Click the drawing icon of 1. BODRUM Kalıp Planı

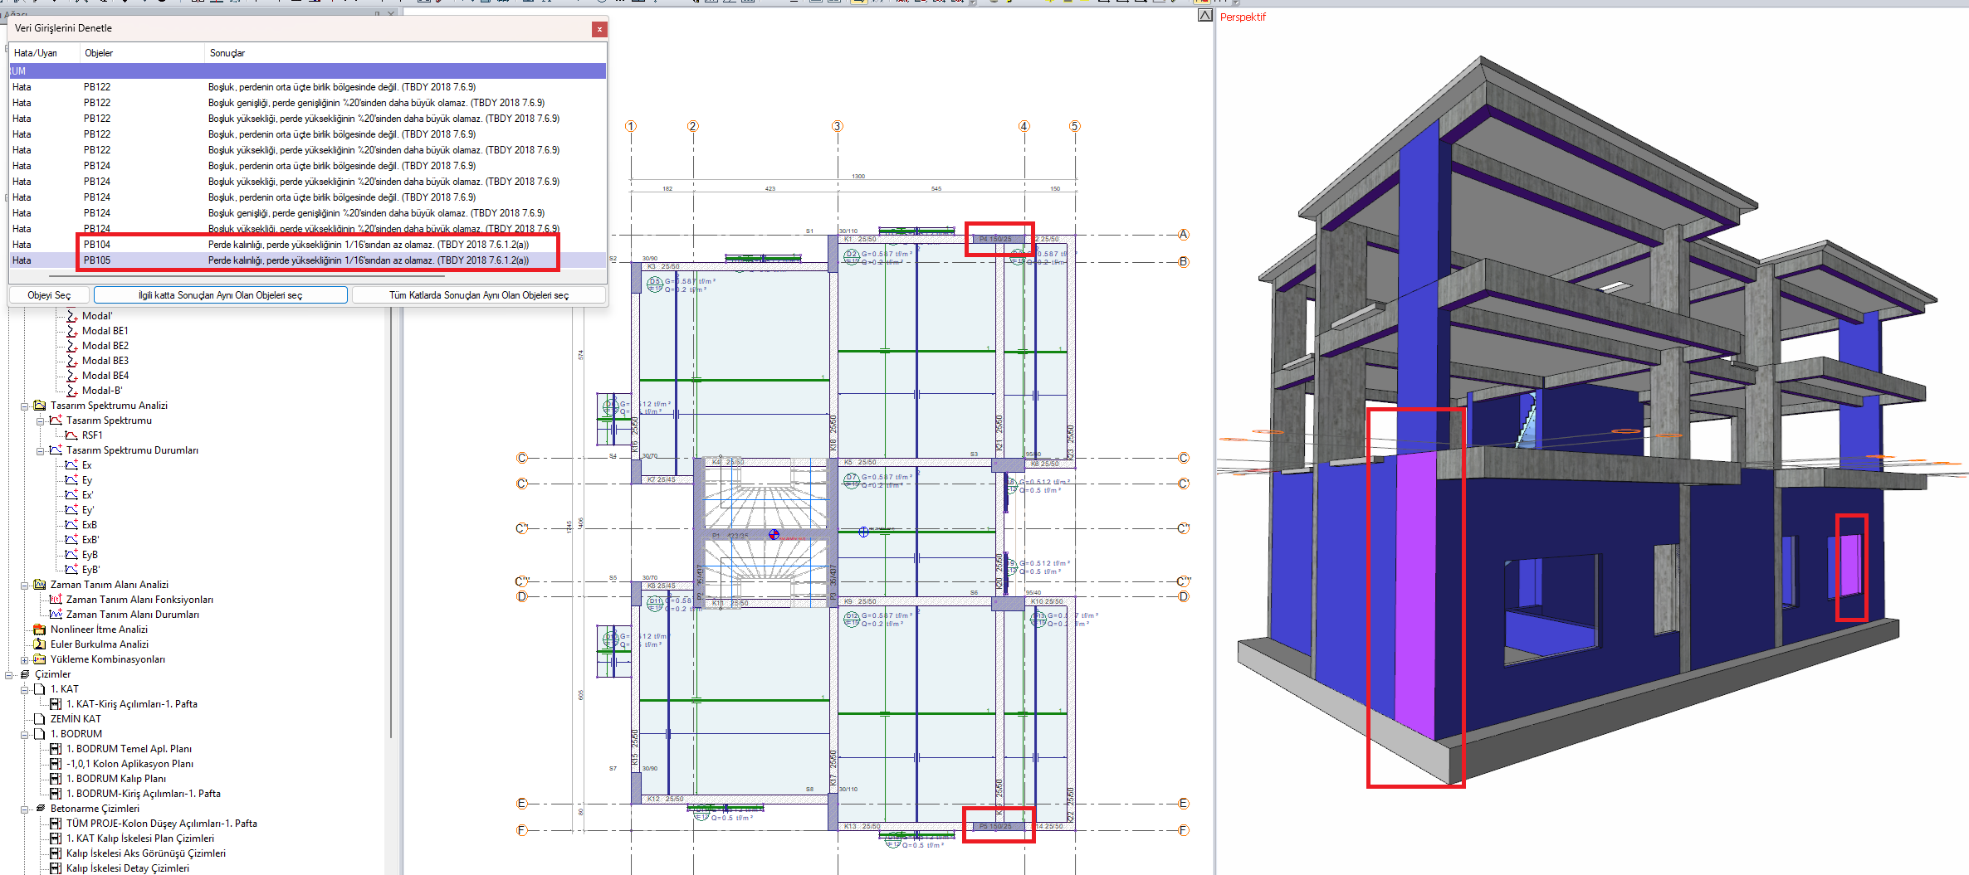coord(56,779)
